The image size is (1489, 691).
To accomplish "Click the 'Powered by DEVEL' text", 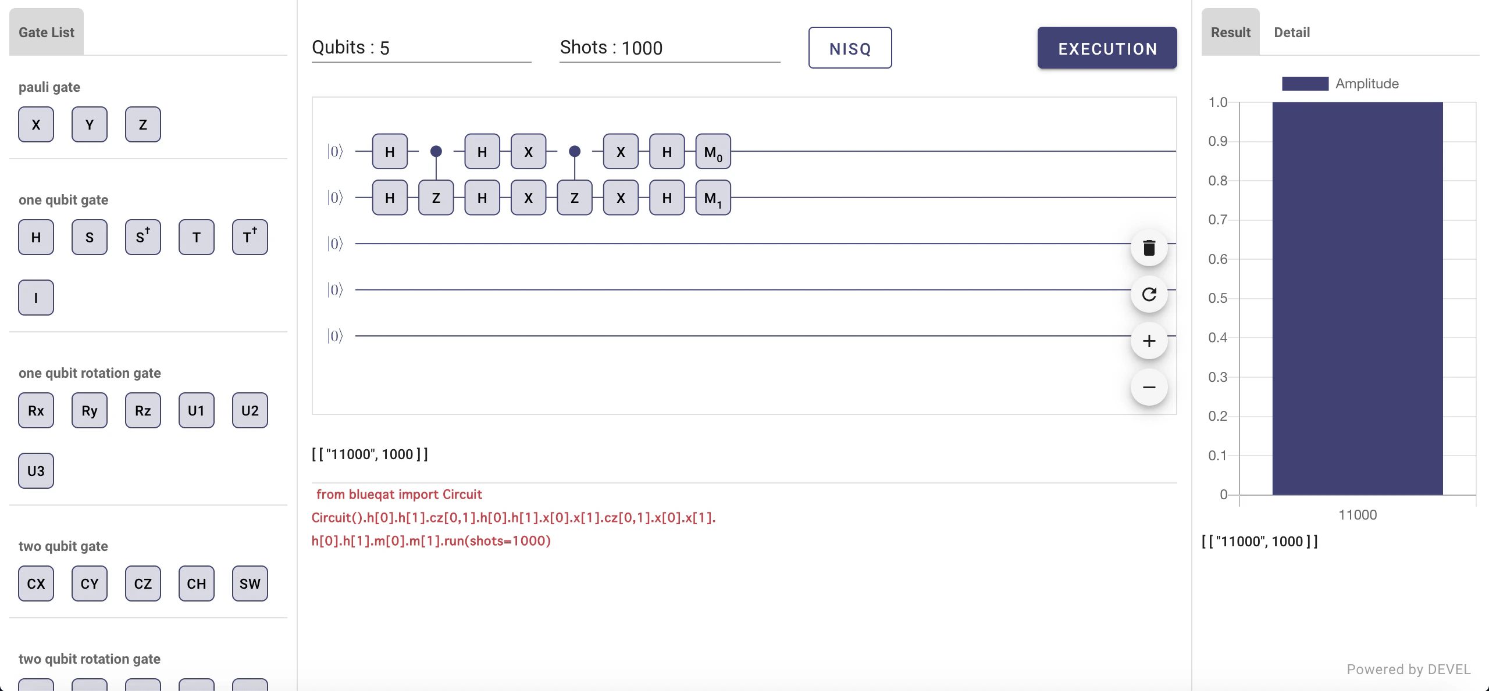I will tap(1409, 669).
